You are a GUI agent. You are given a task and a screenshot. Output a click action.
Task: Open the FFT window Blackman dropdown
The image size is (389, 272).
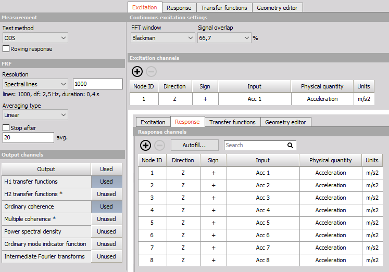(163, 38)
